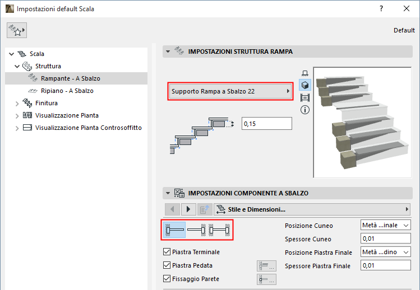Select right-side wall support option

click(x=197, y=230)
